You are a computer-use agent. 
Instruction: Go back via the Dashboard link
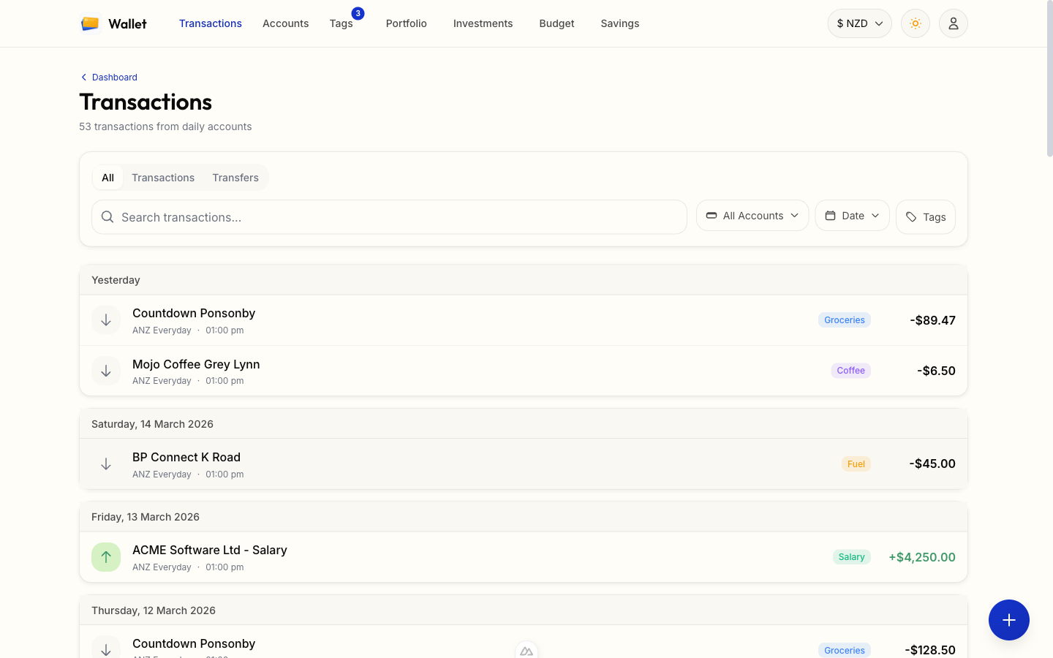(x=108, y=77)
